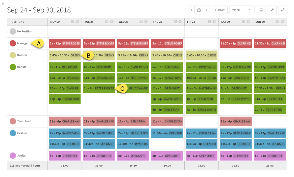
Task: Select STEVE ROGER's Manager shift on TUE 25
Action: (99, 43)
